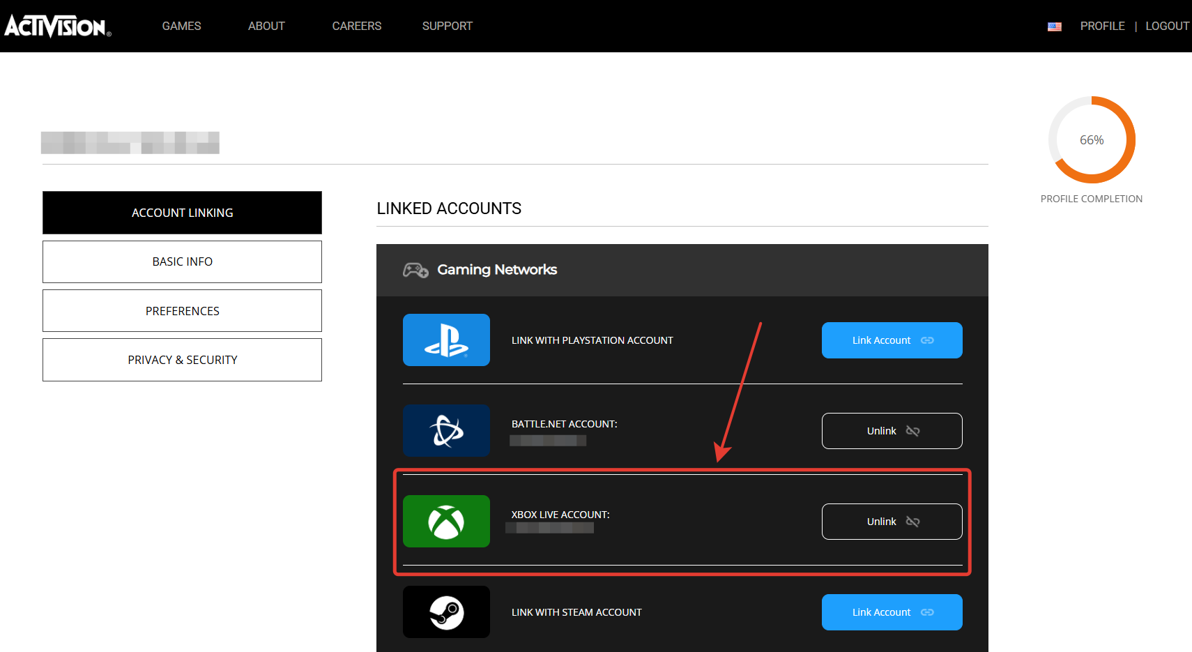Click the blurred Xbox gamertag
1192x652 pixels.
click(550, 528)
